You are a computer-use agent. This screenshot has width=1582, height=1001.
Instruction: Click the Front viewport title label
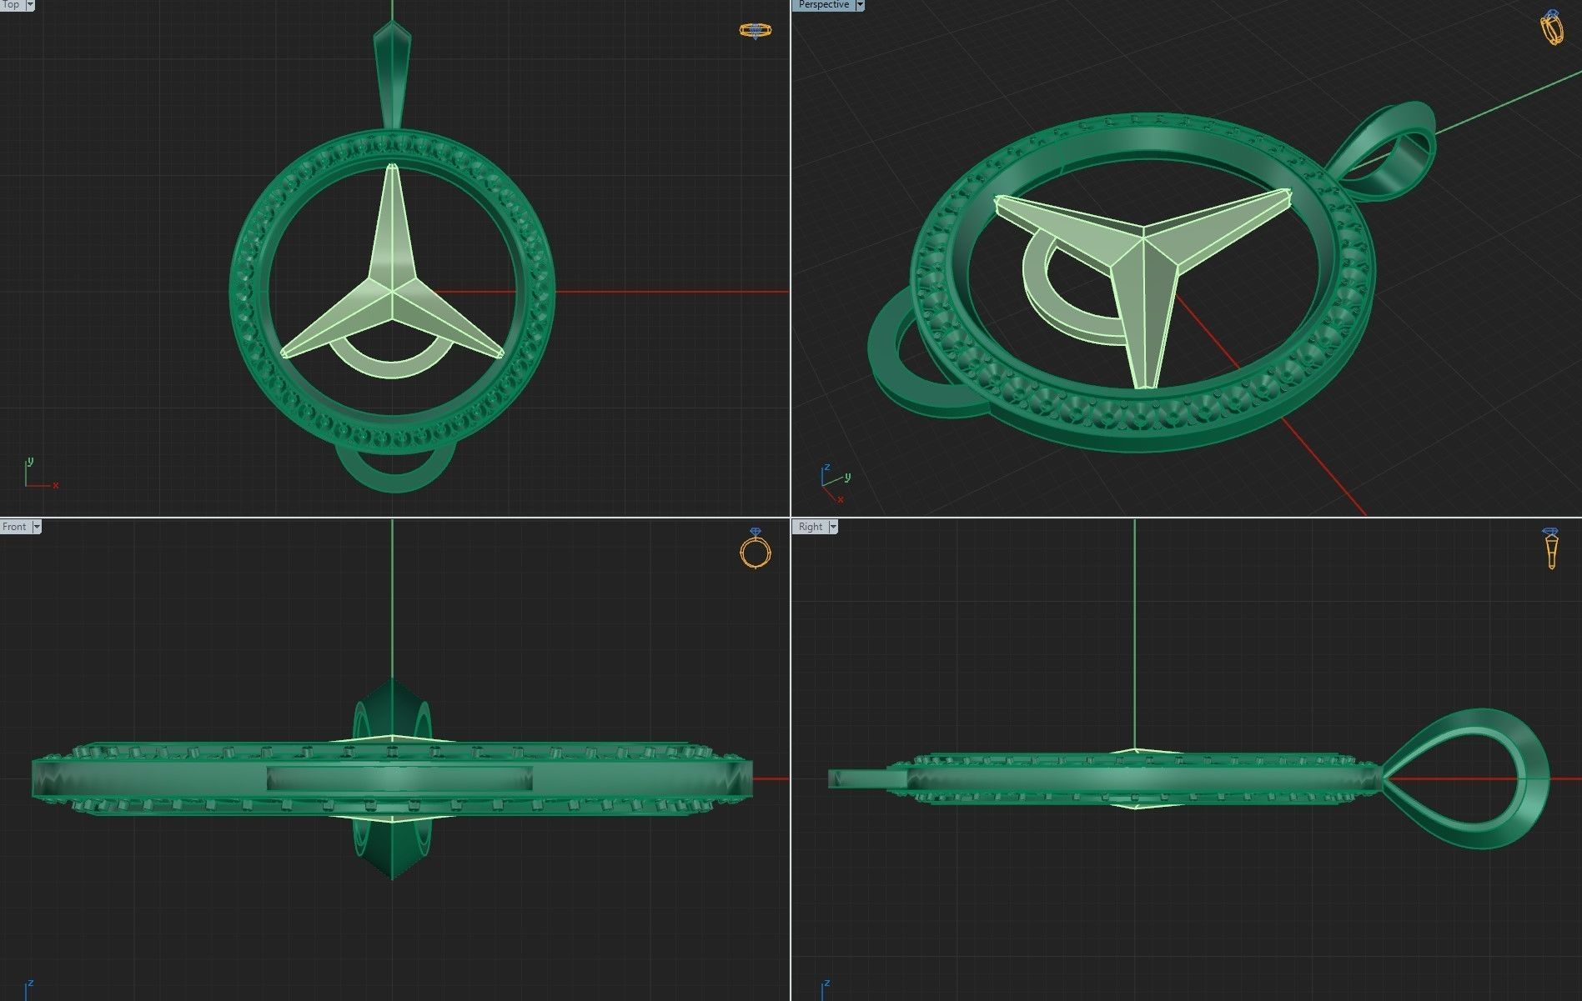tap(15, 527)
